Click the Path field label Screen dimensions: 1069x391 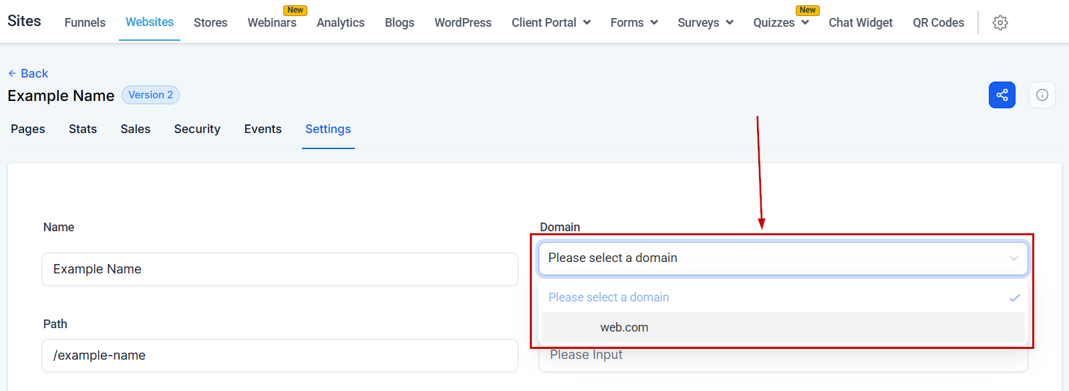55,324
